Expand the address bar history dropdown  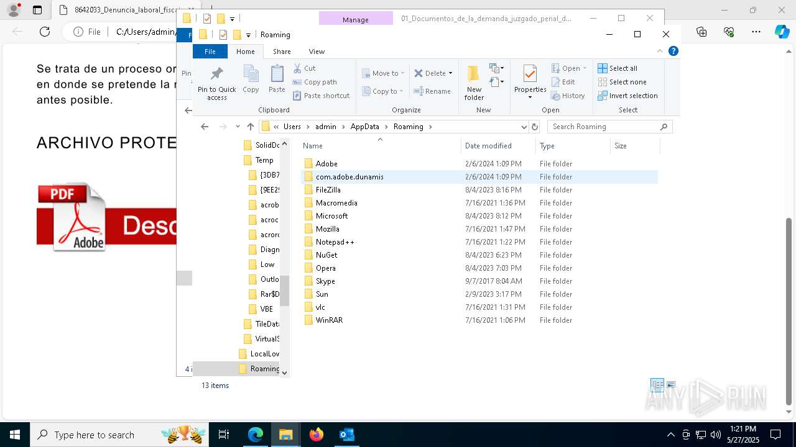[x=524, y=127]
